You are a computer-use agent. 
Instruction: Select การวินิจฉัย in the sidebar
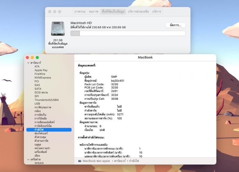point(41,118)
